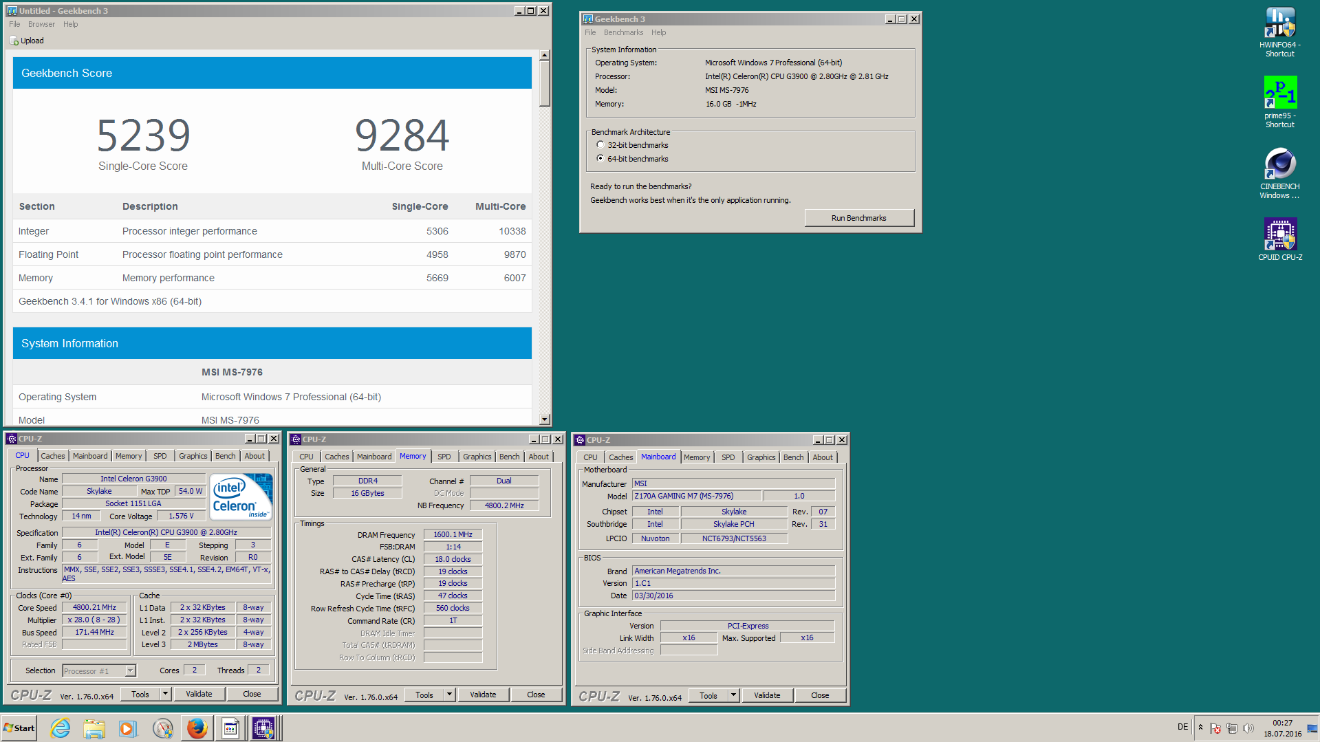Viewport: 1320px width, 742px height.
Task: Open Benchmarks menu in Geekbench 3 launcher
Action: coord(623,32)
